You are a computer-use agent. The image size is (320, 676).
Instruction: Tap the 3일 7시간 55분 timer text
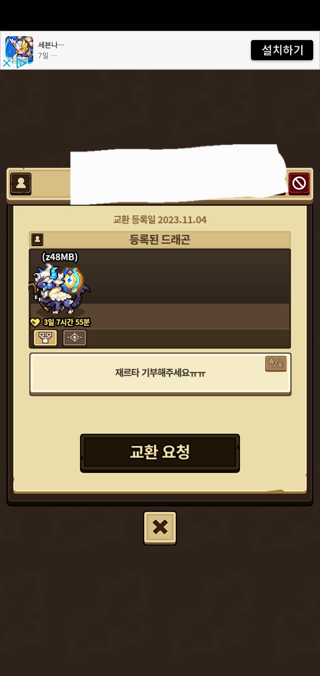(66, 322)
